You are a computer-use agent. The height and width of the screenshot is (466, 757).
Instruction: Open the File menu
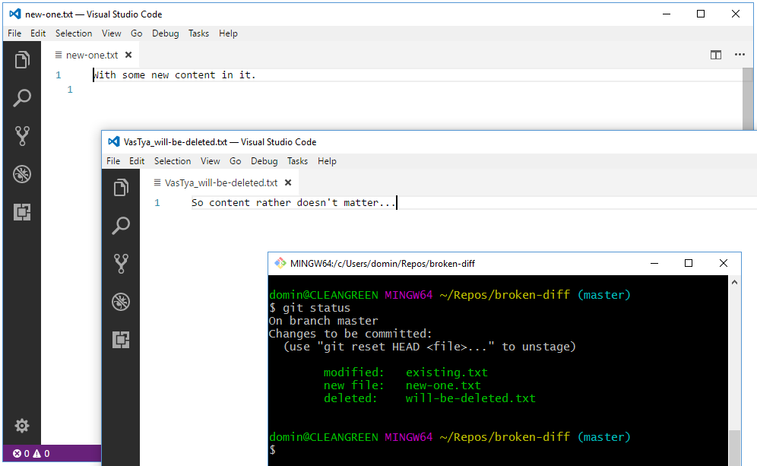click(x=14, y=33)
